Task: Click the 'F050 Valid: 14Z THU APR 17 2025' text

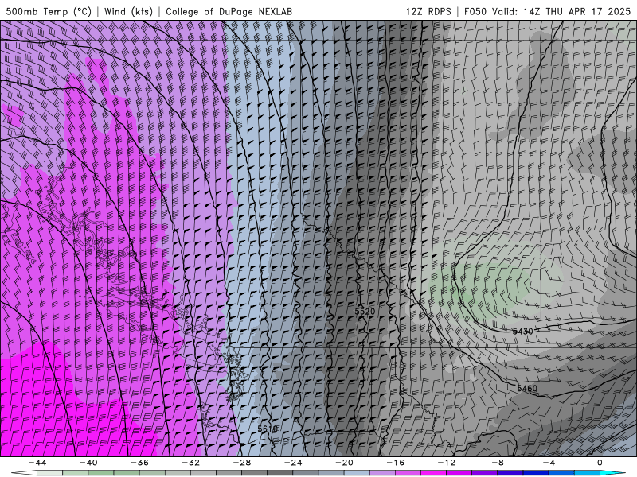Action: [547, 11]
